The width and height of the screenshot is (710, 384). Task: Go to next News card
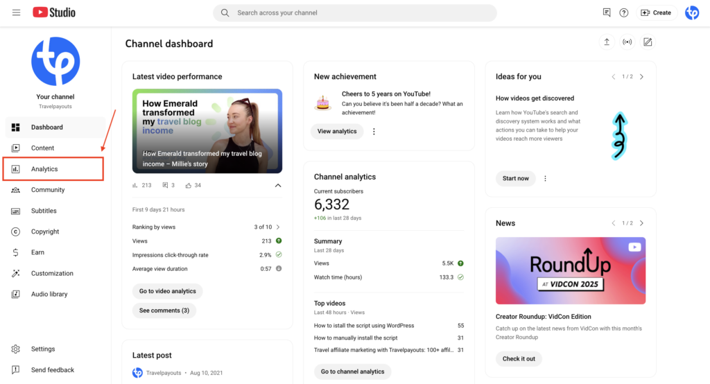(641, 223)
